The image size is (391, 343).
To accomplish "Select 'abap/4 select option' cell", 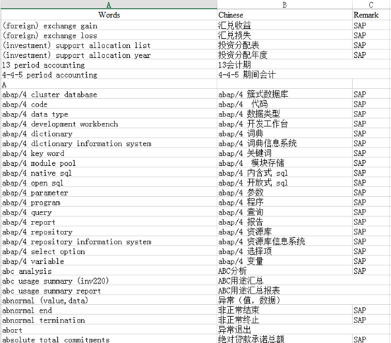I will coord(109,251).
